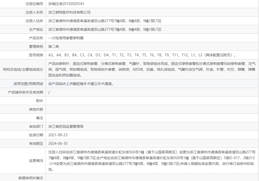Select the change record text starting 注册人住所由
Image resolution: width=259 pixels, height=181 pixels.
pyautogui.click(x=152, y=161)
